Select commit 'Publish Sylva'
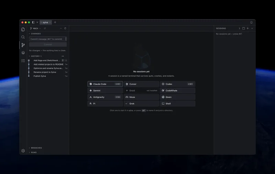Screen dimensions: 275x174 (x=40, y=76)
